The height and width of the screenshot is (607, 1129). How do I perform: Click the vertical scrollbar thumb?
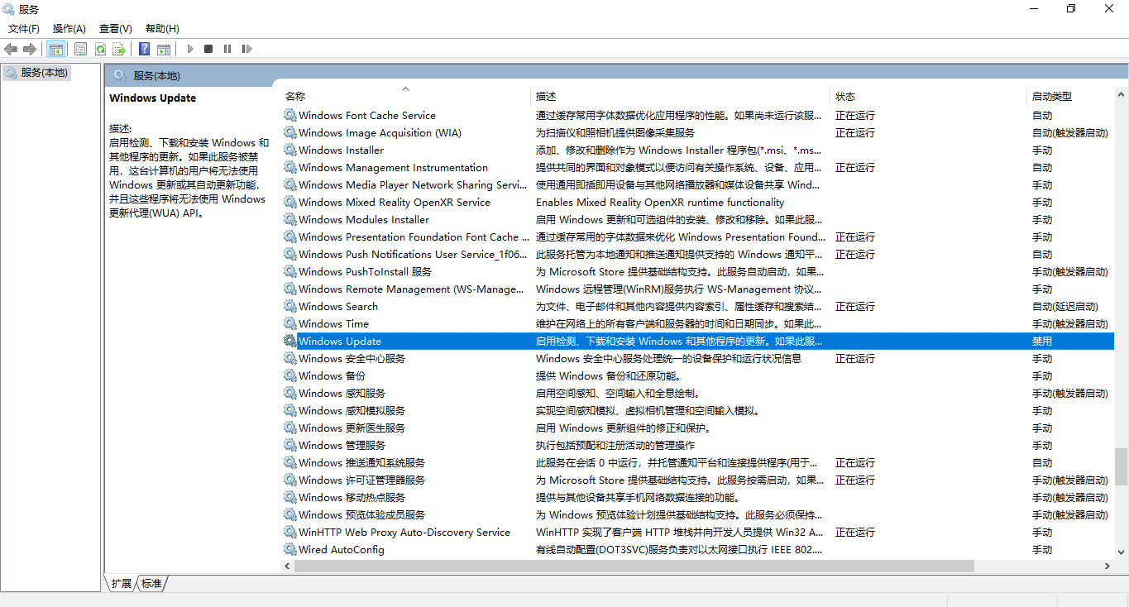point(1121,466)
